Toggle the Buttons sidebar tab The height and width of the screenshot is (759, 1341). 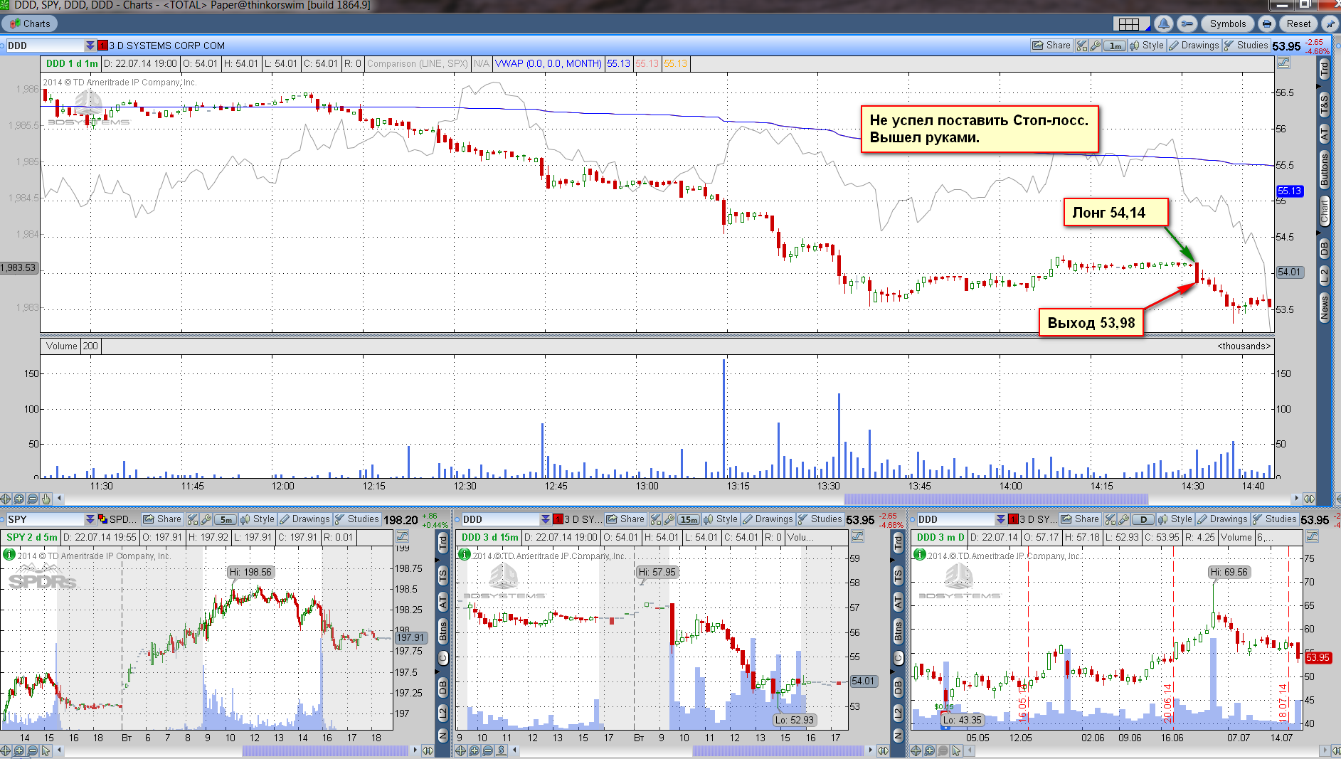(1324, 169)
